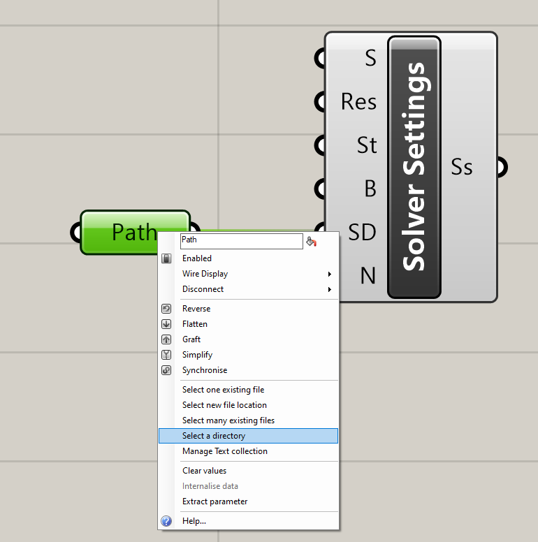
Task: Click the Ss output grip on Solver Settings
Action: [x=502, y=168]
